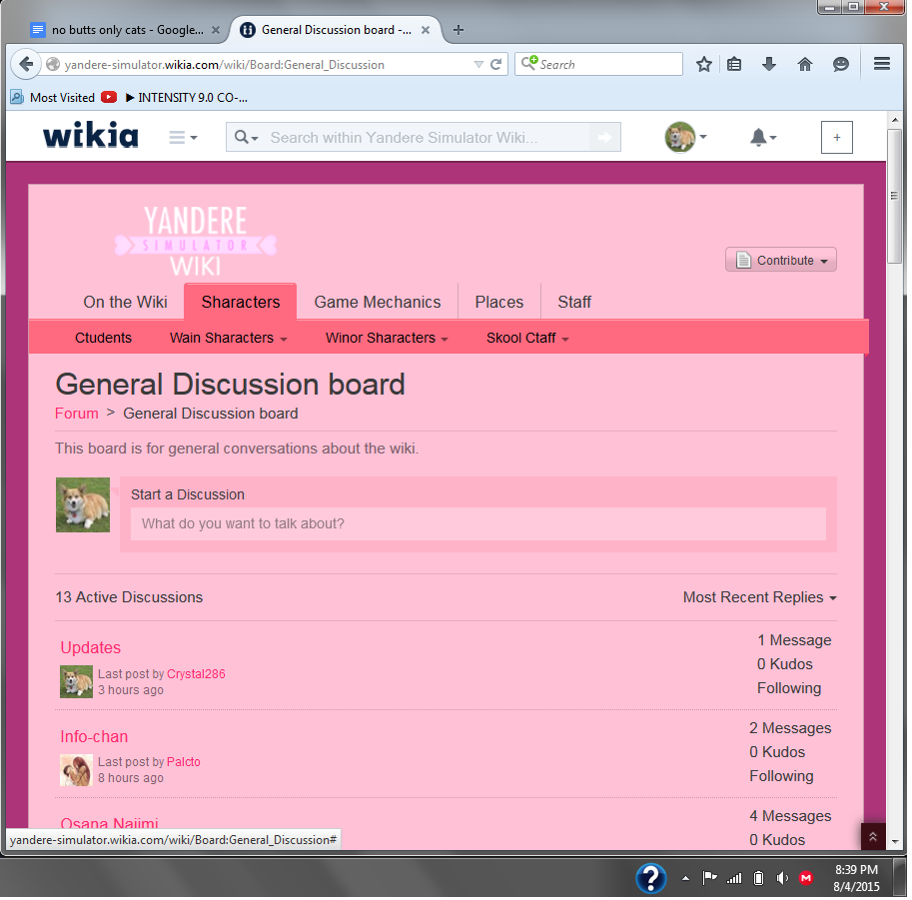Viewport: 912px width, 900px height.
Task: Open the chat smiley icon in toolbar
Action: tap(840, 64)
